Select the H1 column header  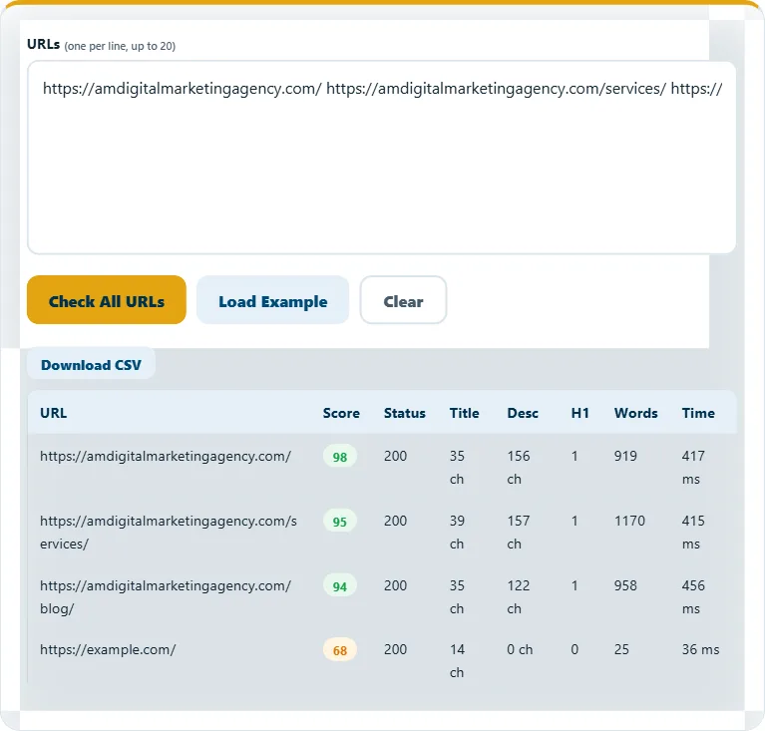[580, 413]
